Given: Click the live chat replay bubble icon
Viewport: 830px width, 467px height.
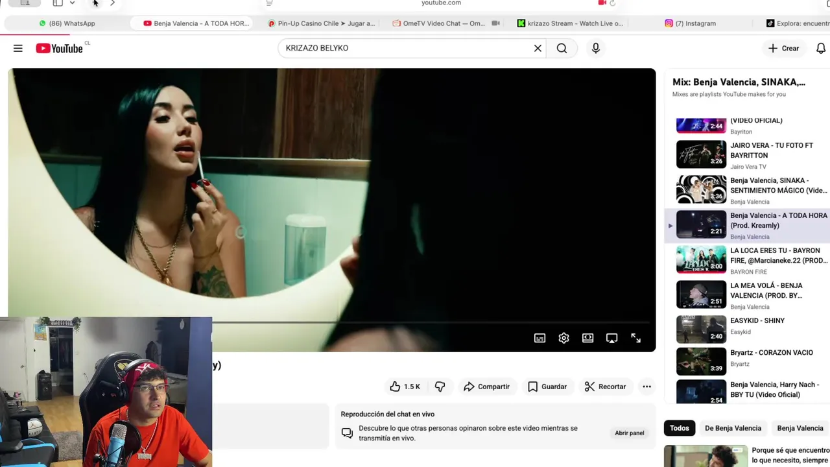Looking at the screenshot, I should click(347, 433).
